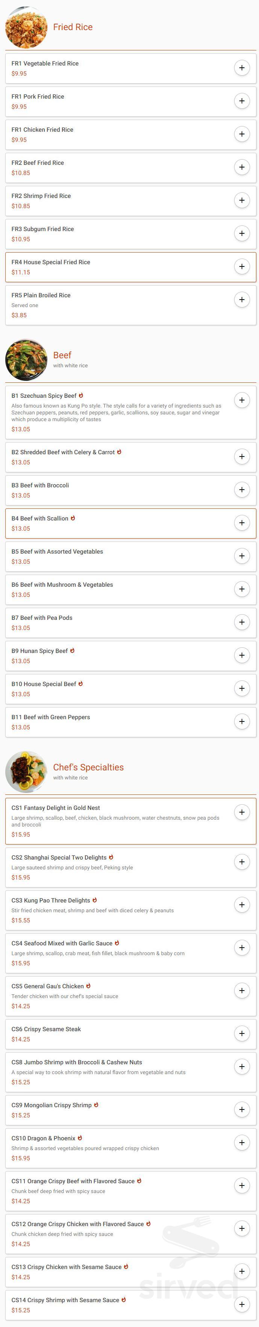Add FR1 Vegetable Fried Rice to the order
Image resolution: width=259 pixels, height=1327 pixels.
click(242, 68)
